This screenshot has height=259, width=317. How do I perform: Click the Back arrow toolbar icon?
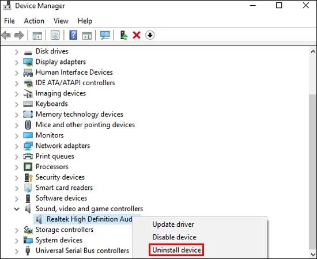click(6, 35)
